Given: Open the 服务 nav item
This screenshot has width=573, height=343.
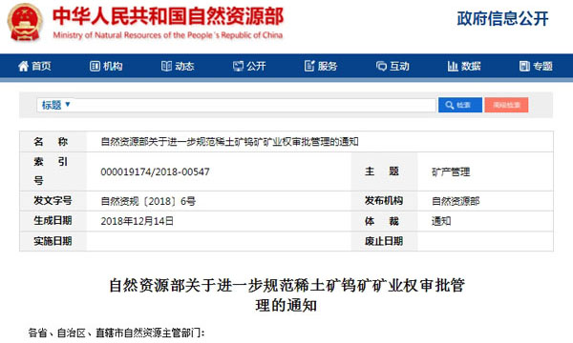Looking at the screenshot, I should pos(321,66).
